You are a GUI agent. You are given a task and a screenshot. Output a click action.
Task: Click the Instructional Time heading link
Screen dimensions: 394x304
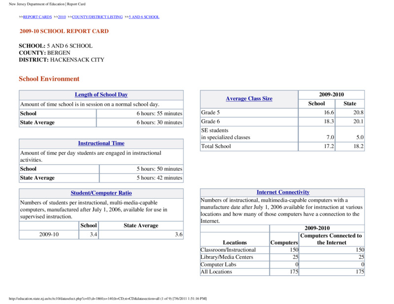pyautogui.click(x=101, y=143)
